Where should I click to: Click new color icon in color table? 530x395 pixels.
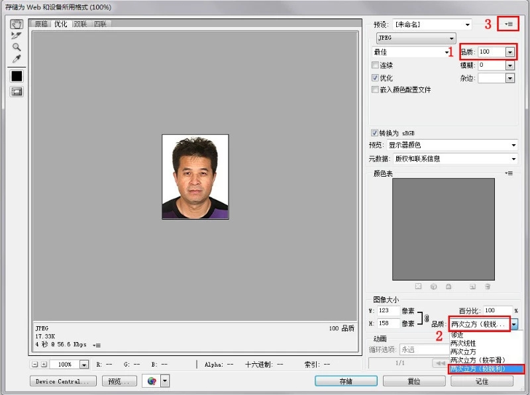pyautogui.click(x=472, y=286)
